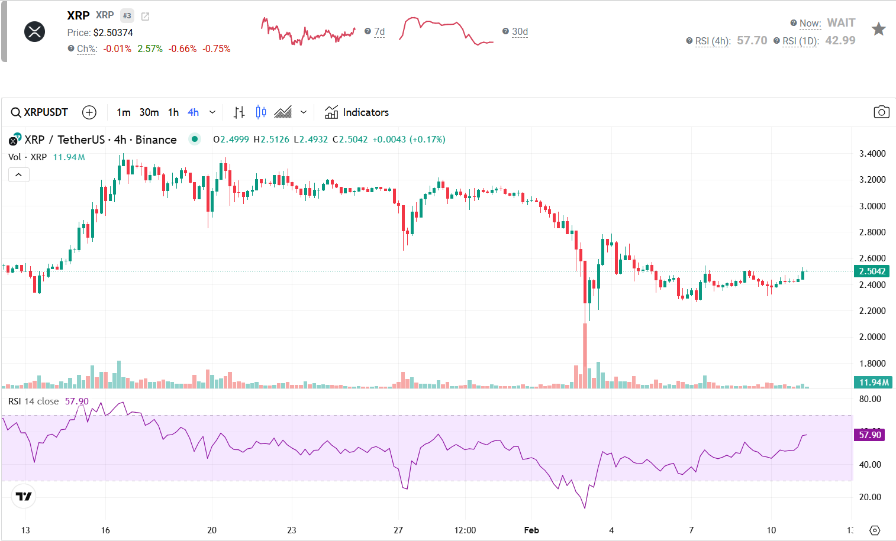Click the help icon next to Now:

794,23
